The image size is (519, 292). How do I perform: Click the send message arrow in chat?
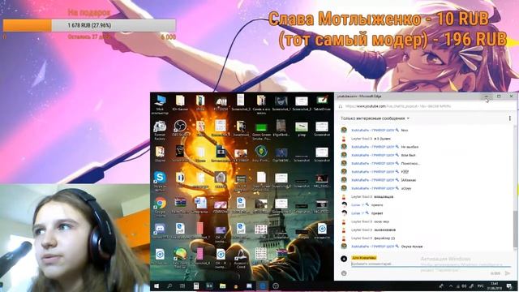click(x=508, y=273)
